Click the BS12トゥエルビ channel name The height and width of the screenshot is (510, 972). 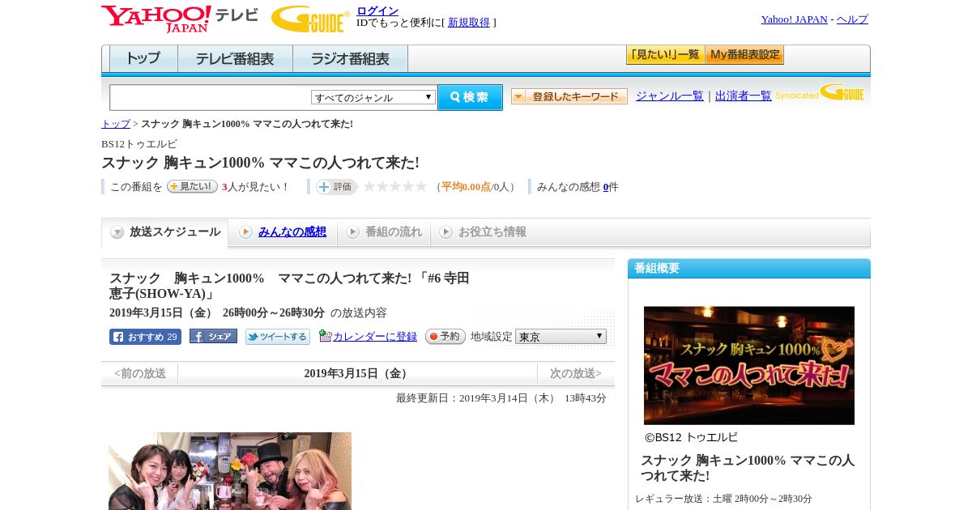coord(139,144)
